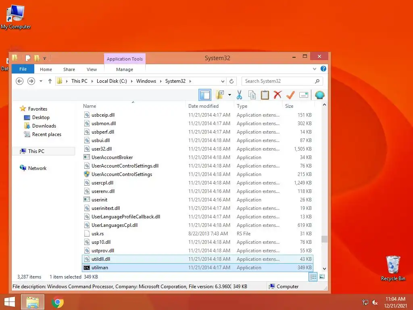This screenshot has height=310, width=413.
Task: Expand the arrow after This PC breadcrumb
Action: pos(92,81)
